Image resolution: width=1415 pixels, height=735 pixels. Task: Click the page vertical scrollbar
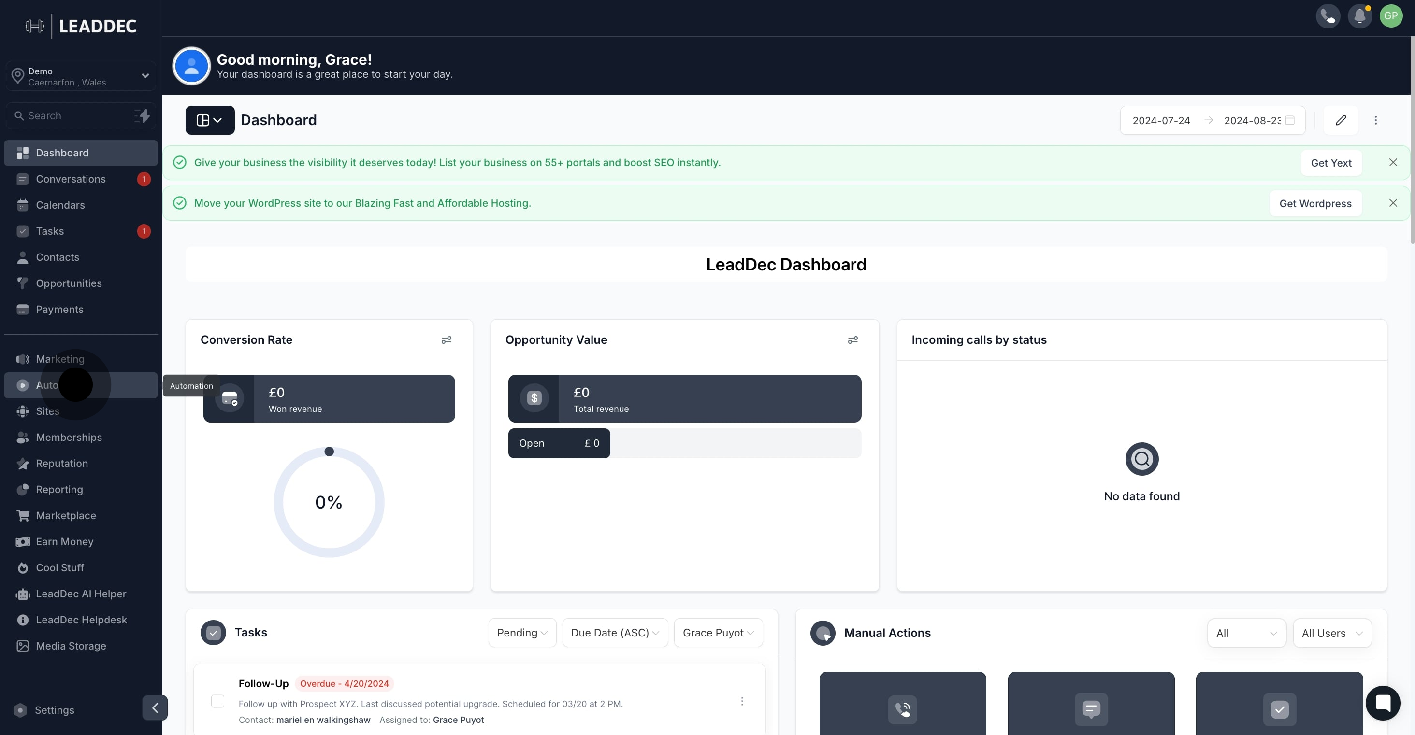(x=1412, y=140)
